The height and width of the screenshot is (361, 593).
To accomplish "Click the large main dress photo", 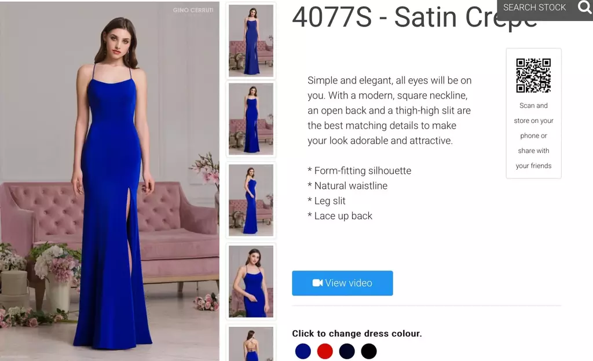I will click(x=109, y=181).
